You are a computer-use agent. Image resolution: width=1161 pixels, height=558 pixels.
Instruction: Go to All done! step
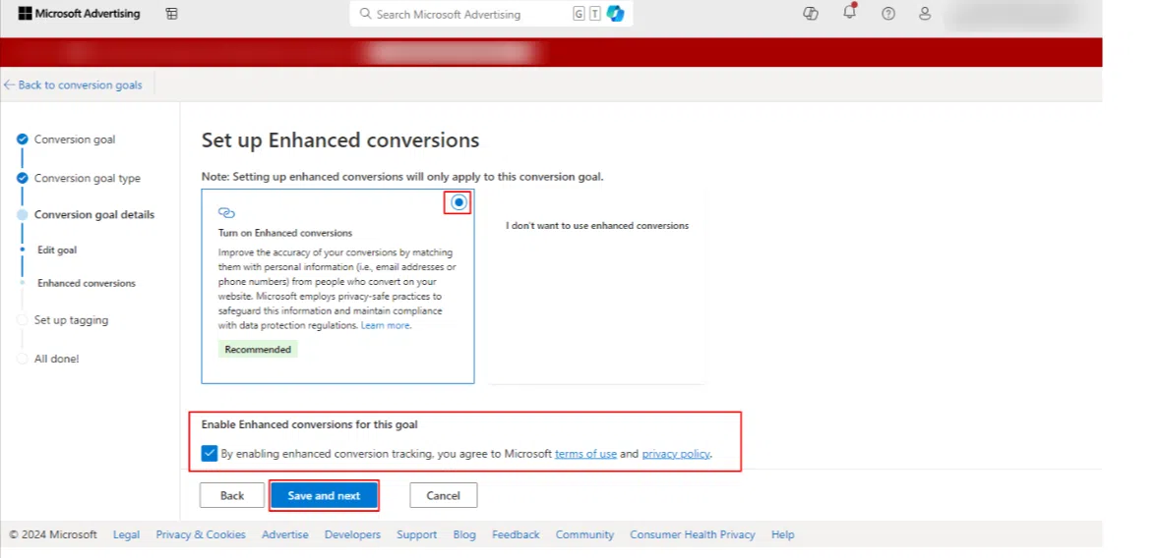pyautogui.click(x=56, y=359)
